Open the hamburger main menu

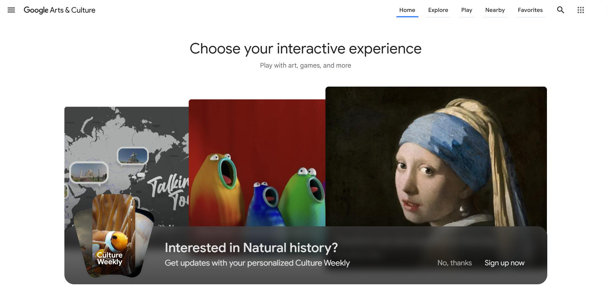coord(11,10)
